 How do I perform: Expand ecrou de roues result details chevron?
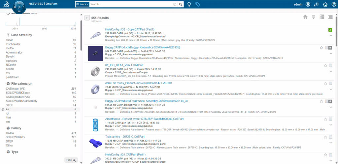[x=331, y=89]
